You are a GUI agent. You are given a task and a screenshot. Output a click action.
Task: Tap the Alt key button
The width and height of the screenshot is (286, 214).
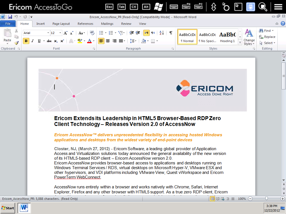tap(146, 7)
